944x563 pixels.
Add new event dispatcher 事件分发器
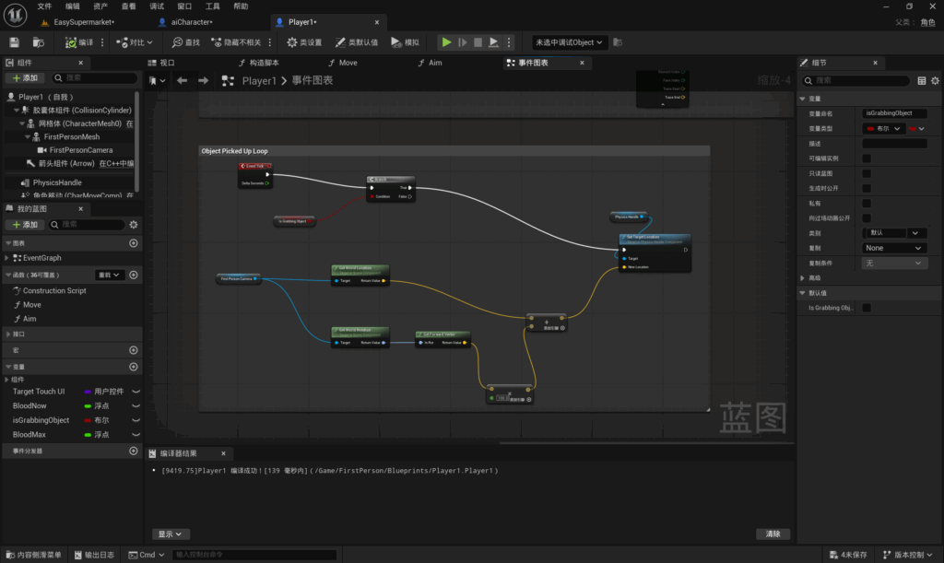point(134,451)
